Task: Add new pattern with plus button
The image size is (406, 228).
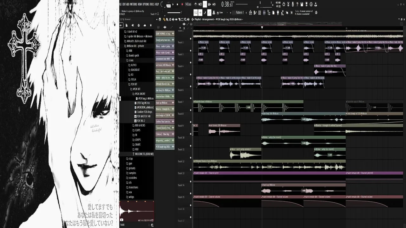Action: tap(246, 13)
